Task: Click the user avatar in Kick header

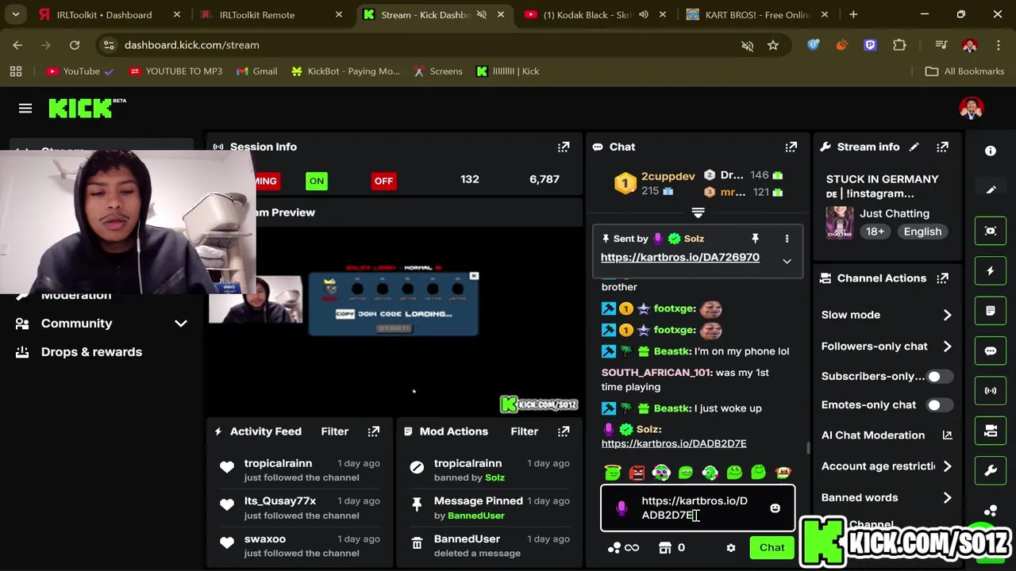Action: click(972, 109)
